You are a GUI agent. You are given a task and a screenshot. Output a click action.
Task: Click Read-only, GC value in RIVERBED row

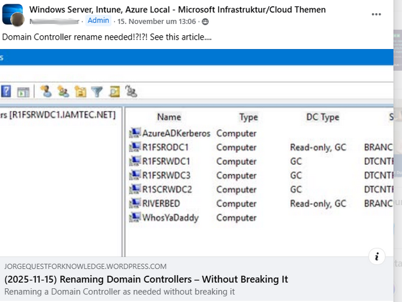318,204
